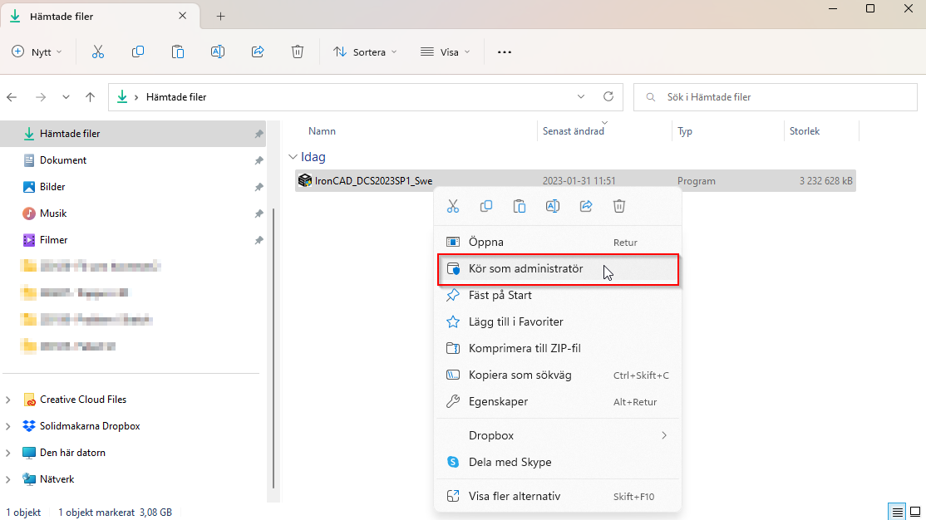Go up one folder level
Screen dimensions: 926x520
[x=90, y=97]
